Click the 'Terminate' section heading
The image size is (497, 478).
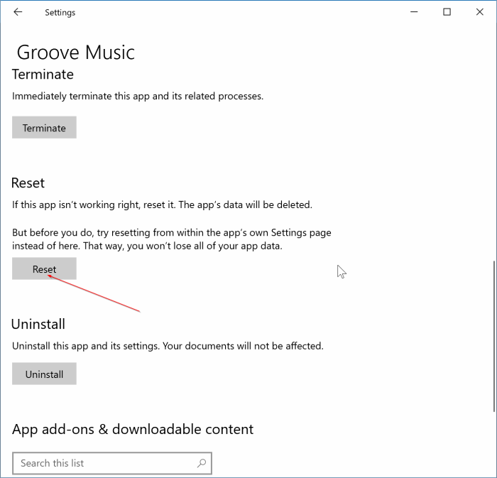click(43, 75)
